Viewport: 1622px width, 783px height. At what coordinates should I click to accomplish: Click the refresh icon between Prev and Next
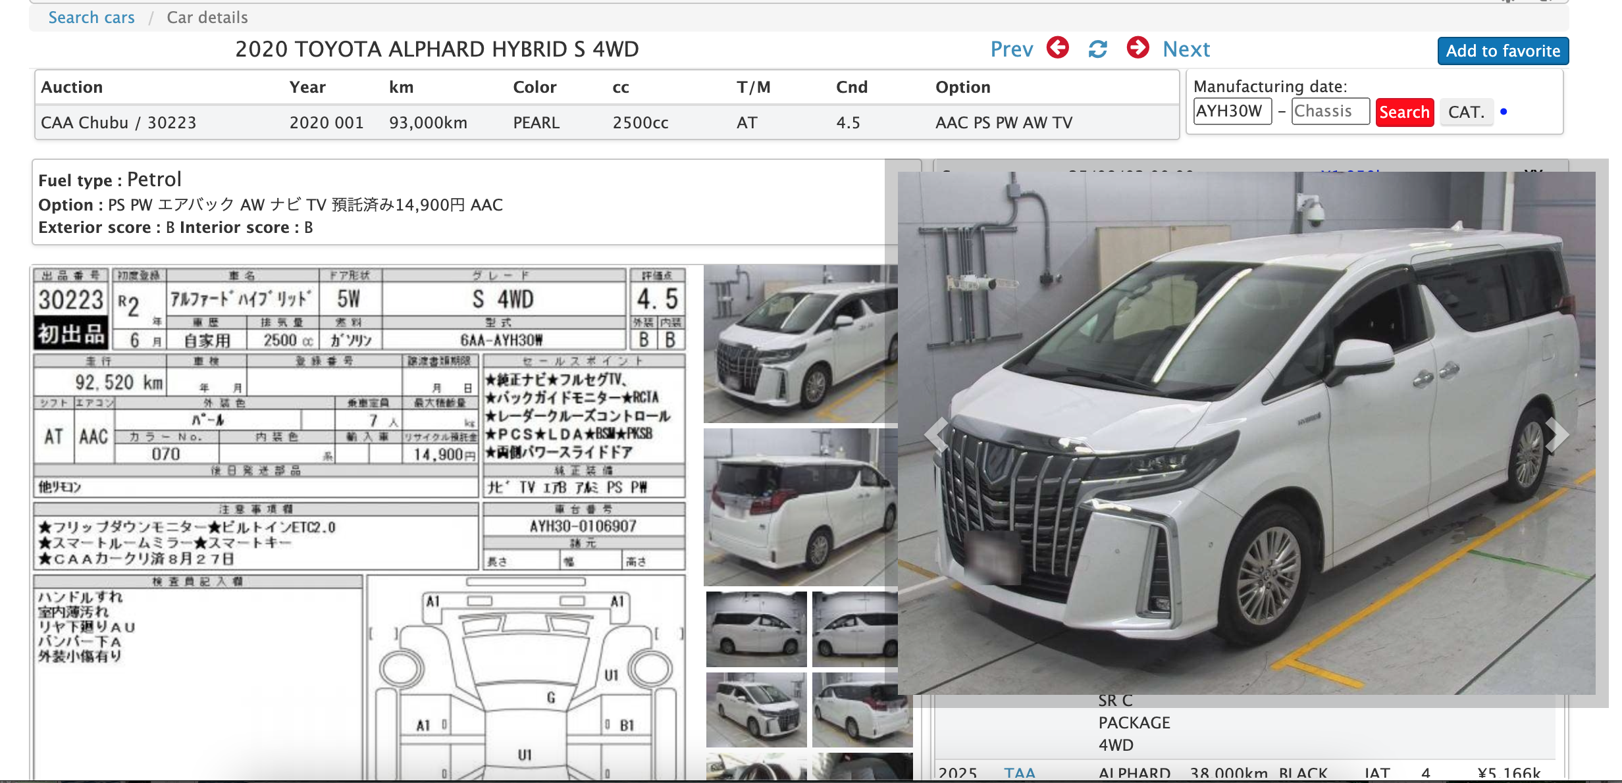pyautogui.click(x=1097, y=49)
